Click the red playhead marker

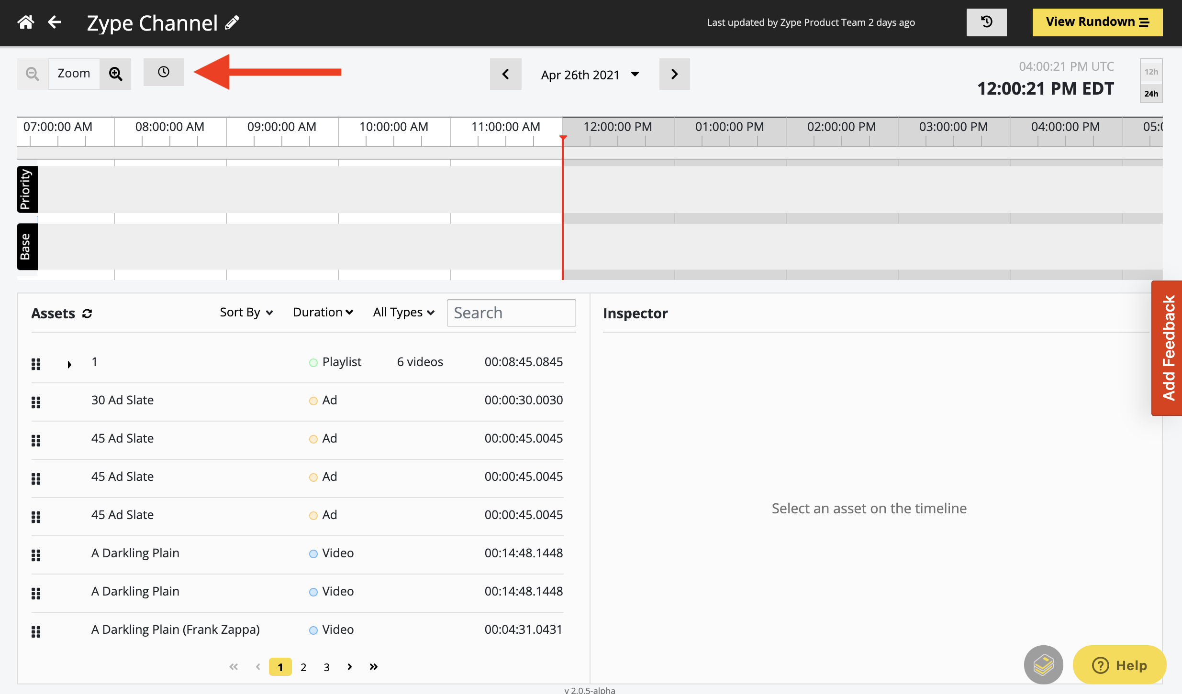click(x=563, y=138)
